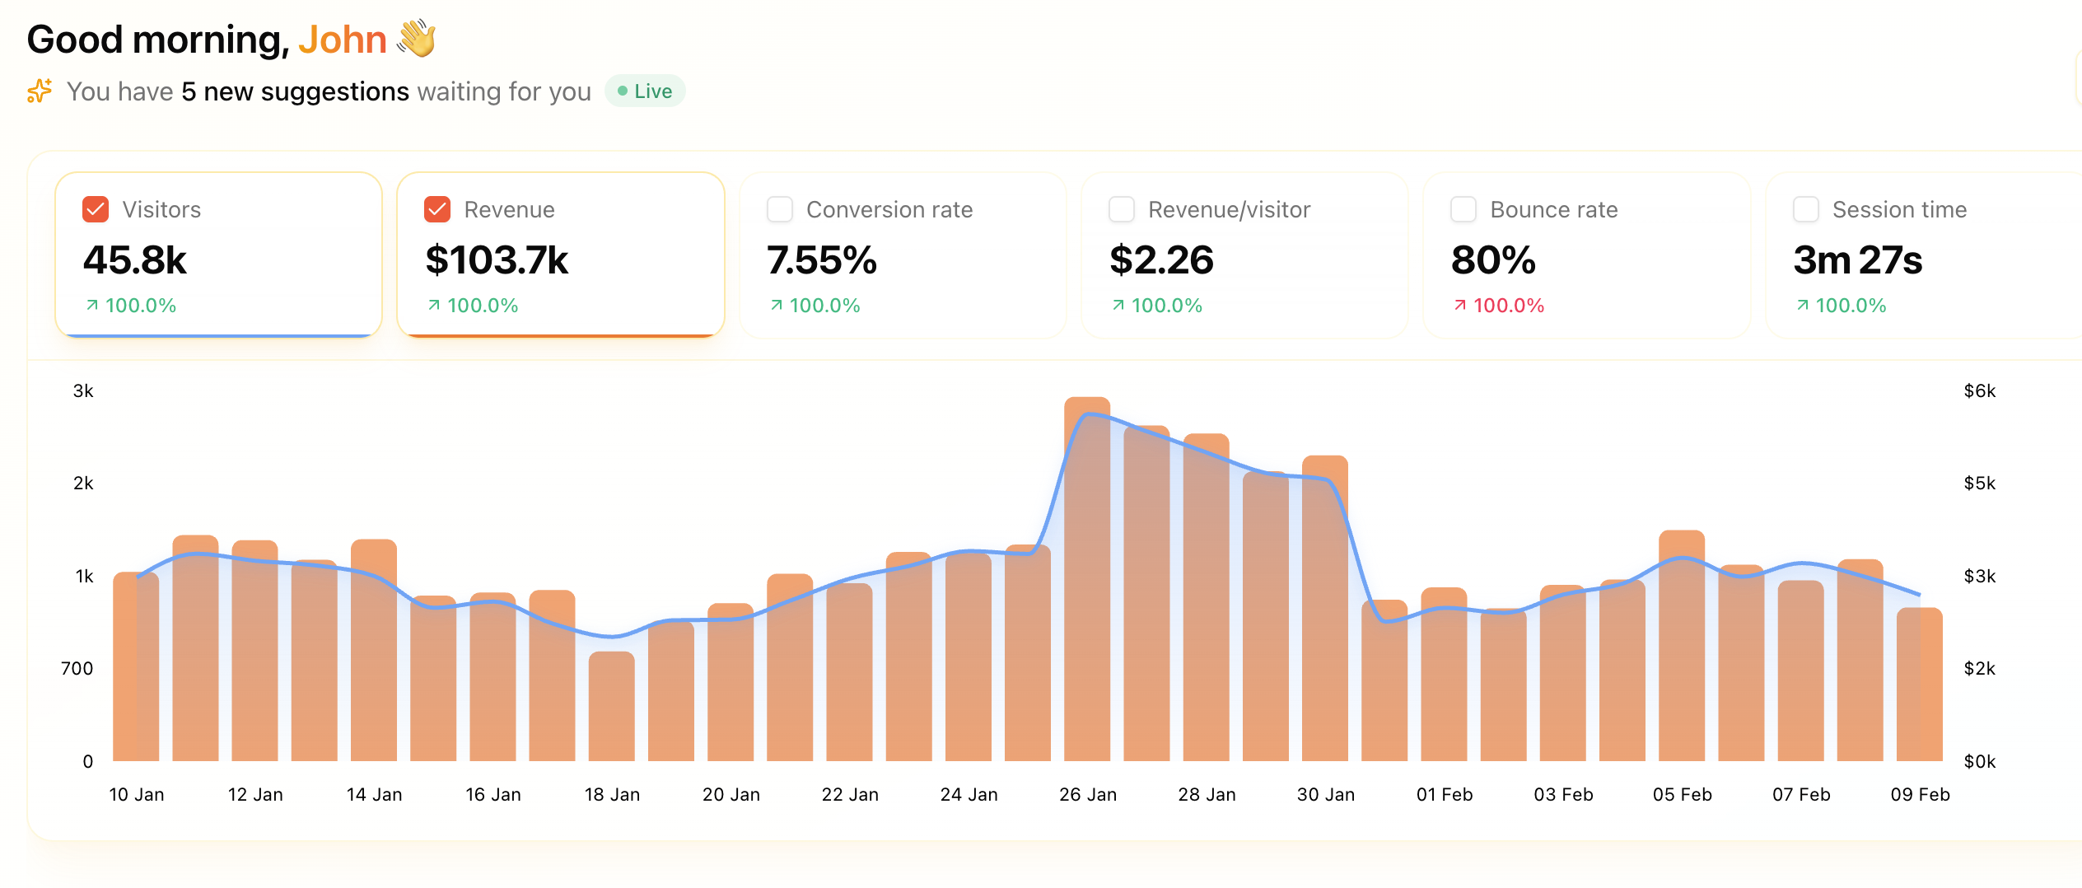2082x888 pixels.
Task: Enable the Session time checkbox
Action: point(1805,209)
